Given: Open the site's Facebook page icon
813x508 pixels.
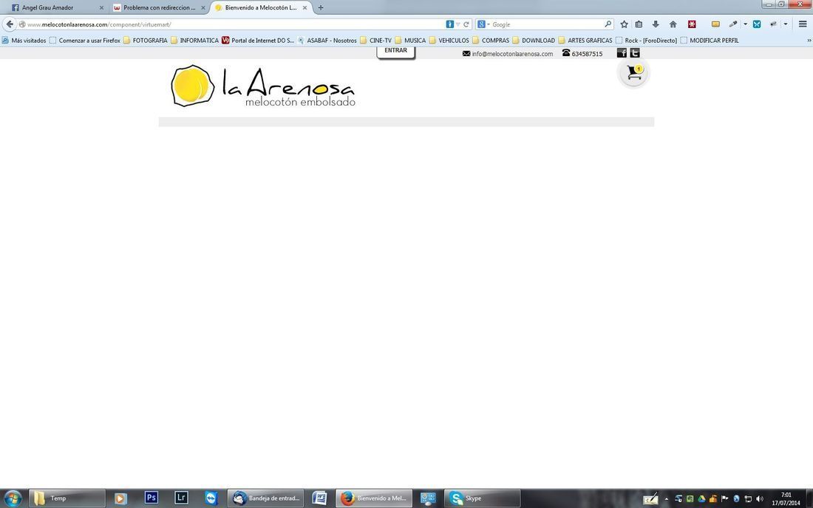Looking at the screenshot, I should pos(622,53).
